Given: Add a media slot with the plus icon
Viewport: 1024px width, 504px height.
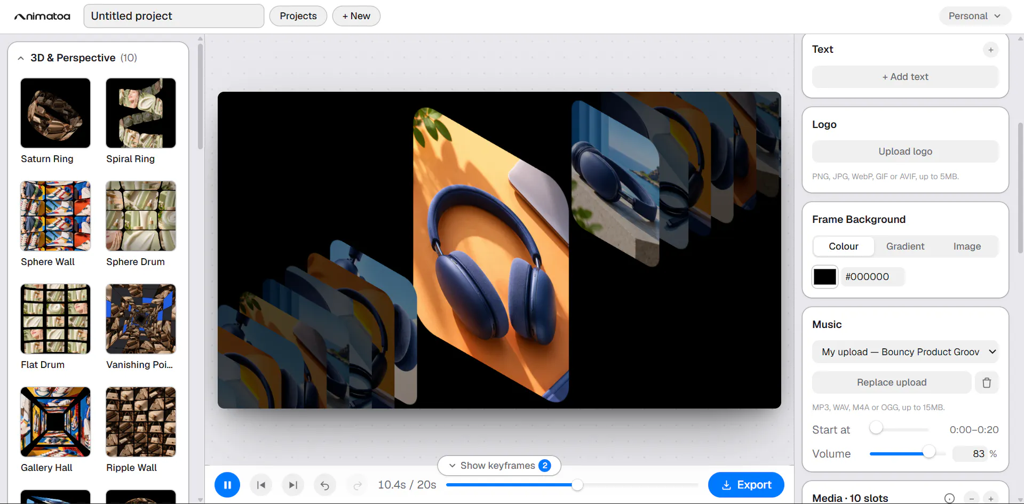Looking at the screenshot, I should click(x=990, y=499).
